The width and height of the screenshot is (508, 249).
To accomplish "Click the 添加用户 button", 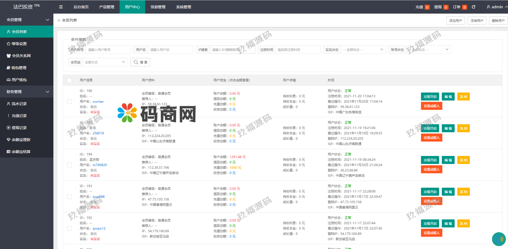I will pyautogui.click(x=455, y=21).
